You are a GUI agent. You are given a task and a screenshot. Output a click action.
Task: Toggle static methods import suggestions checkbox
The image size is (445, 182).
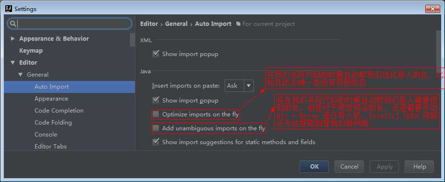(x=156, y=142)
